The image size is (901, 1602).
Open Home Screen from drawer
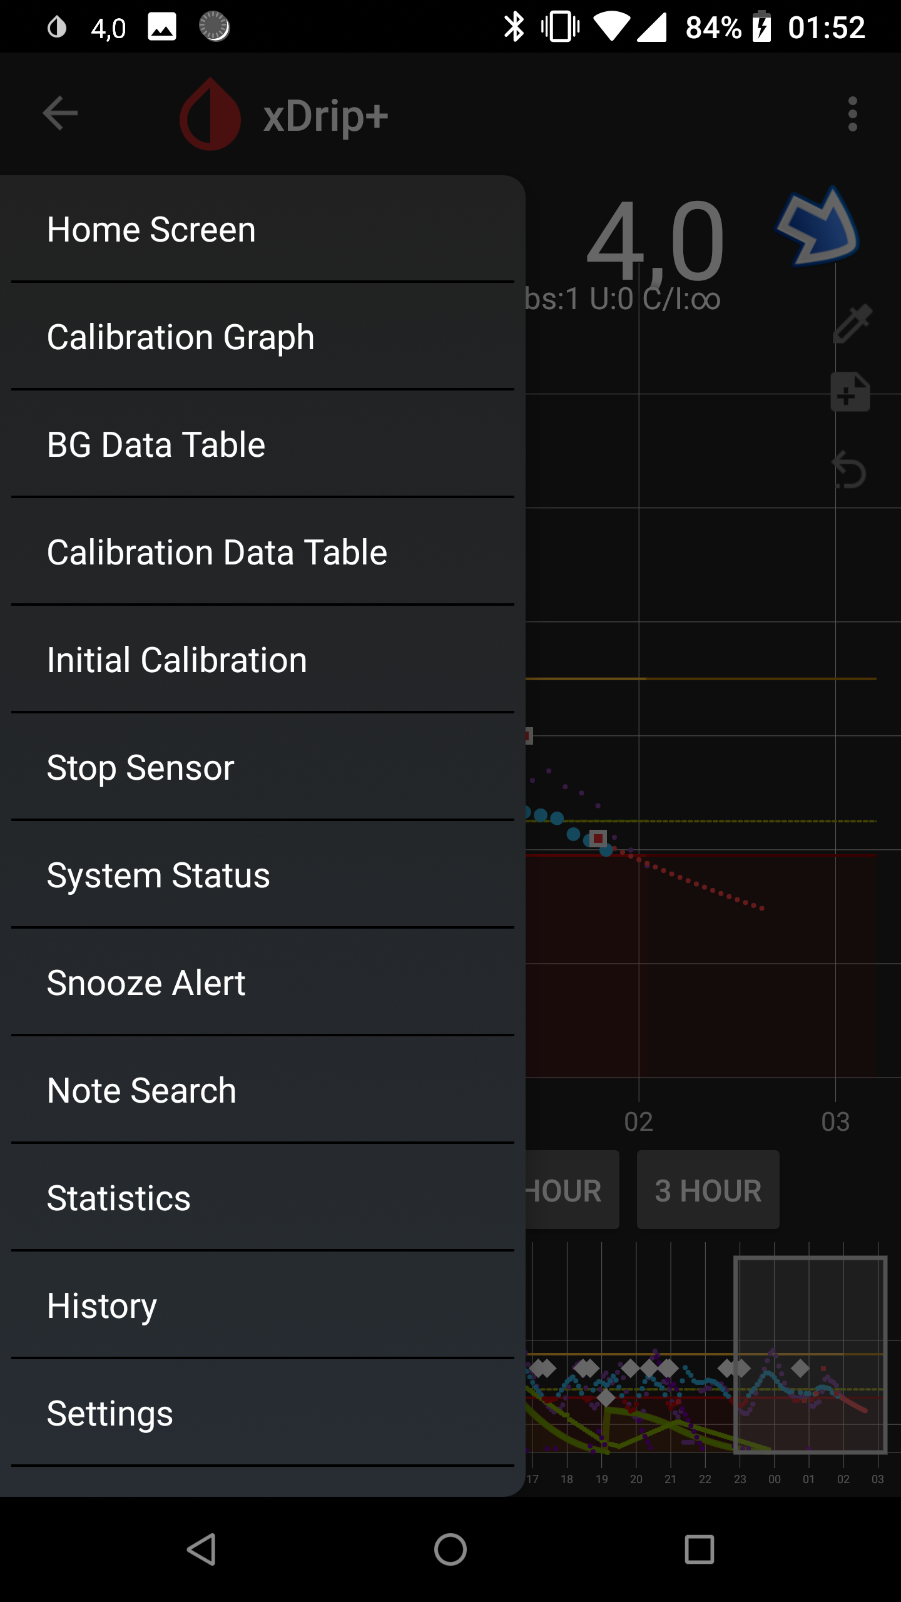click(263, 229)
